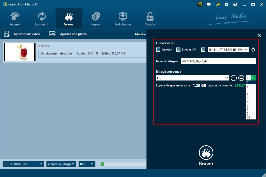The height and width of the screenshot is (177, 266).
Task: Click the help question mark icon
Action: 235,4
